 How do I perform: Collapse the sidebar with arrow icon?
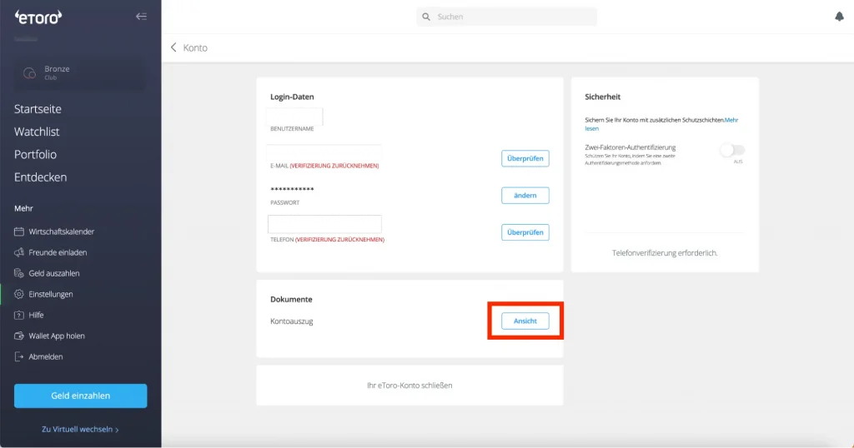(x=141, y=17)
